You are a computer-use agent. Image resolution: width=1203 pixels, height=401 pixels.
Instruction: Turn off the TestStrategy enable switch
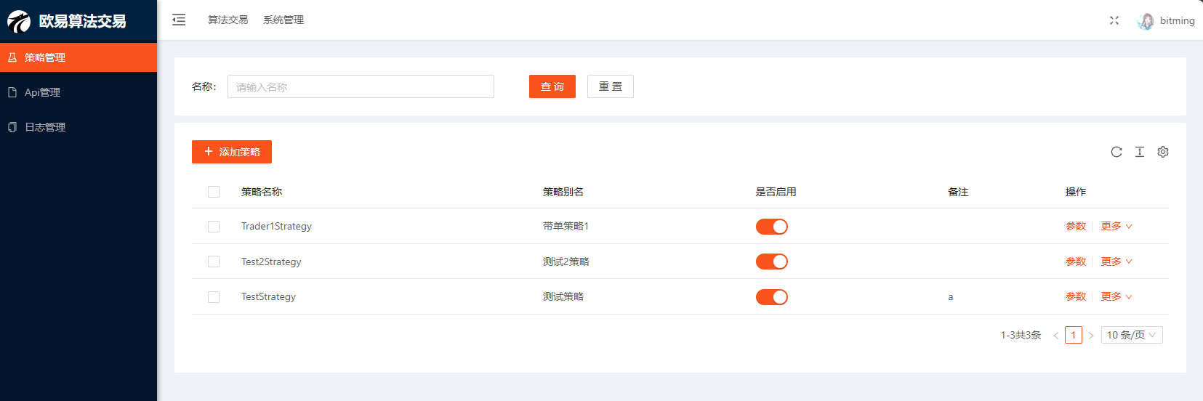click(772, 297)
